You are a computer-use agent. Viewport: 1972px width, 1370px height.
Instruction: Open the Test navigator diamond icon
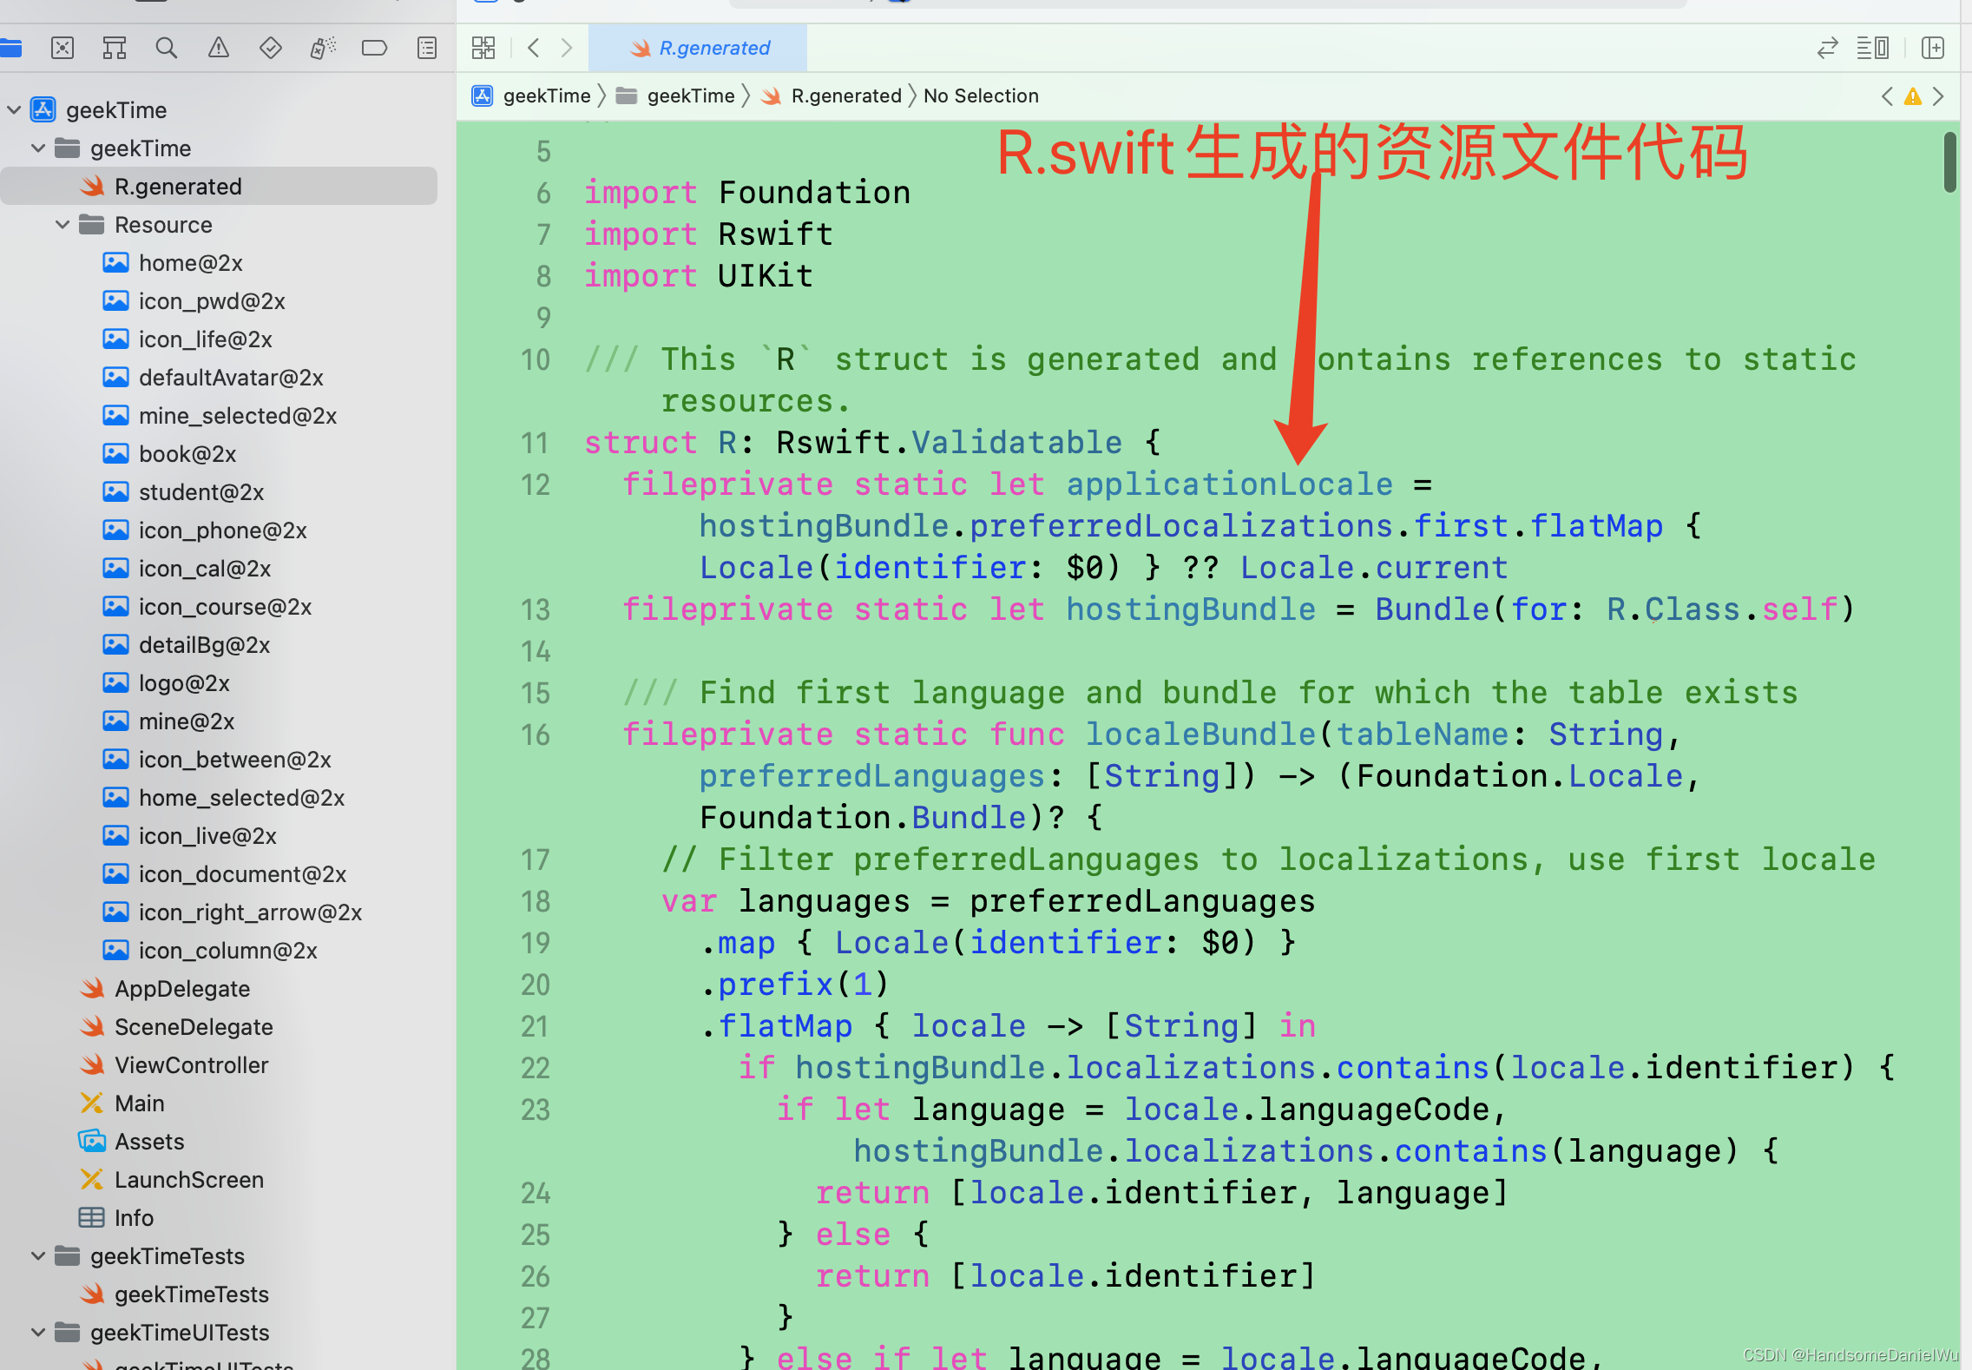pos(271,48)
